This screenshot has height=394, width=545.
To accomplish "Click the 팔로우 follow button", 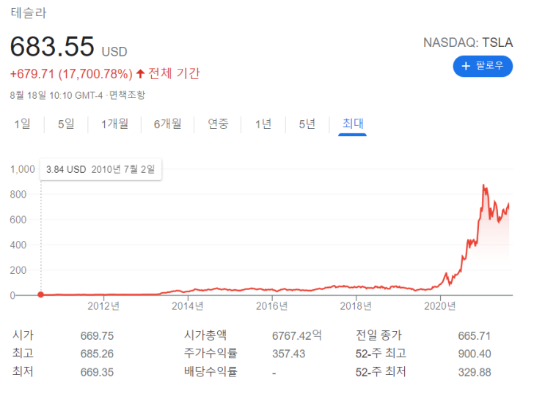I will pyautogui.click(x=483, y=66).
